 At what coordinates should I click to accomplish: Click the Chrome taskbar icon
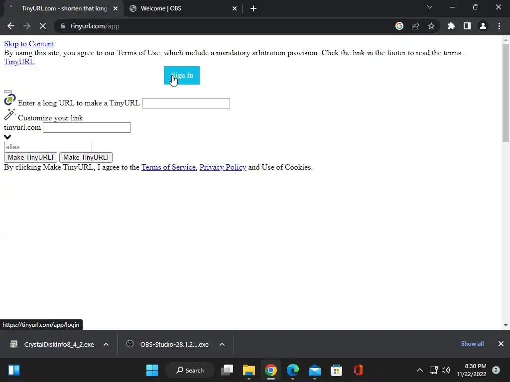tap(270, 370)
